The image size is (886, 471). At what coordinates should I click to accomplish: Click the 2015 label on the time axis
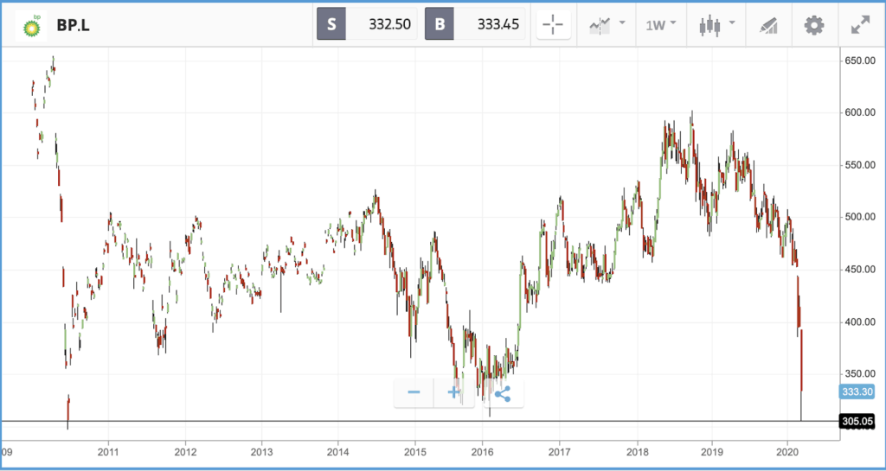pos(415,451)
